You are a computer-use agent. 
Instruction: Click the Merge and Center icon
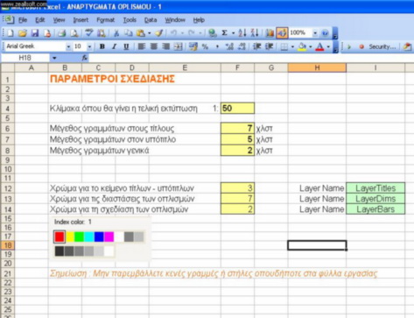click(x=178, y=46)
